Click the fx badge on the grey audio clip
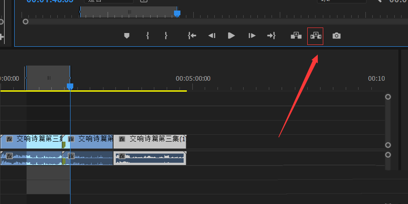The height and width of the screenshot is (204, 408). click(122, 156)
